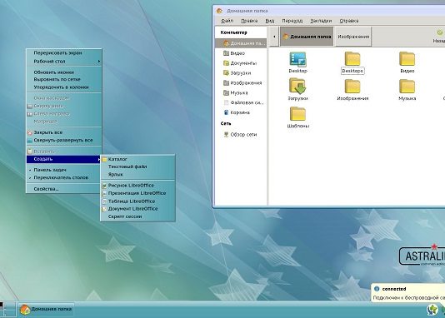Screen dimensions: 445x318
Task: Click the left arrow on the path bar
Action: [274, 37]
